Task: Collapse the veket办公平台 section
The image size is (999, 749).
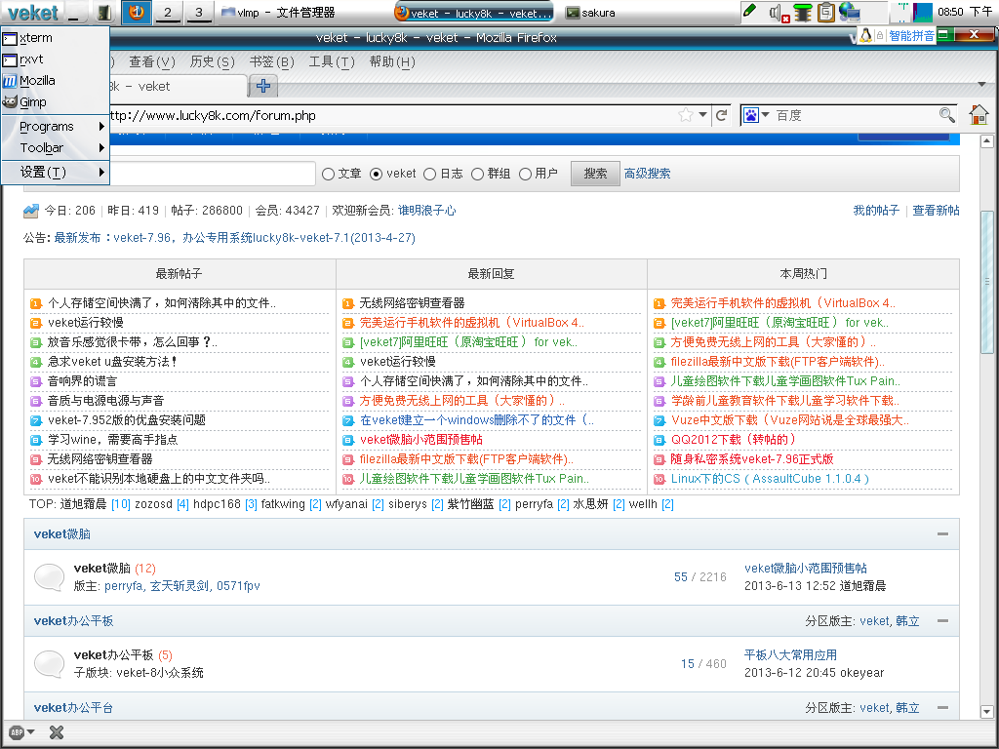Action: point(943,707)
